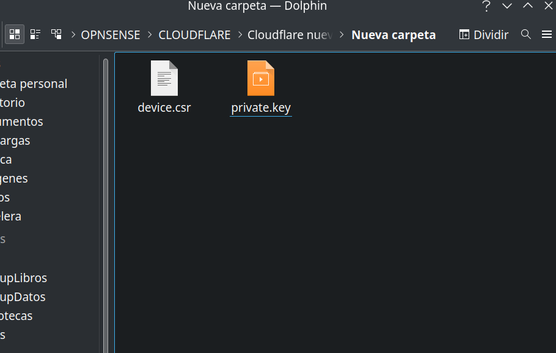Open the hamburger menu

tap(547, 34)
